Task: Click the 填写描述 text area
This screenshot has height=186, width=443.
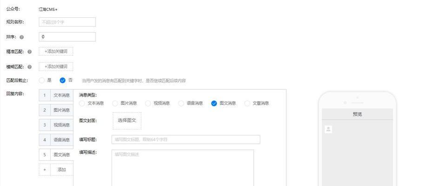Action: click(x=183, y=168)
